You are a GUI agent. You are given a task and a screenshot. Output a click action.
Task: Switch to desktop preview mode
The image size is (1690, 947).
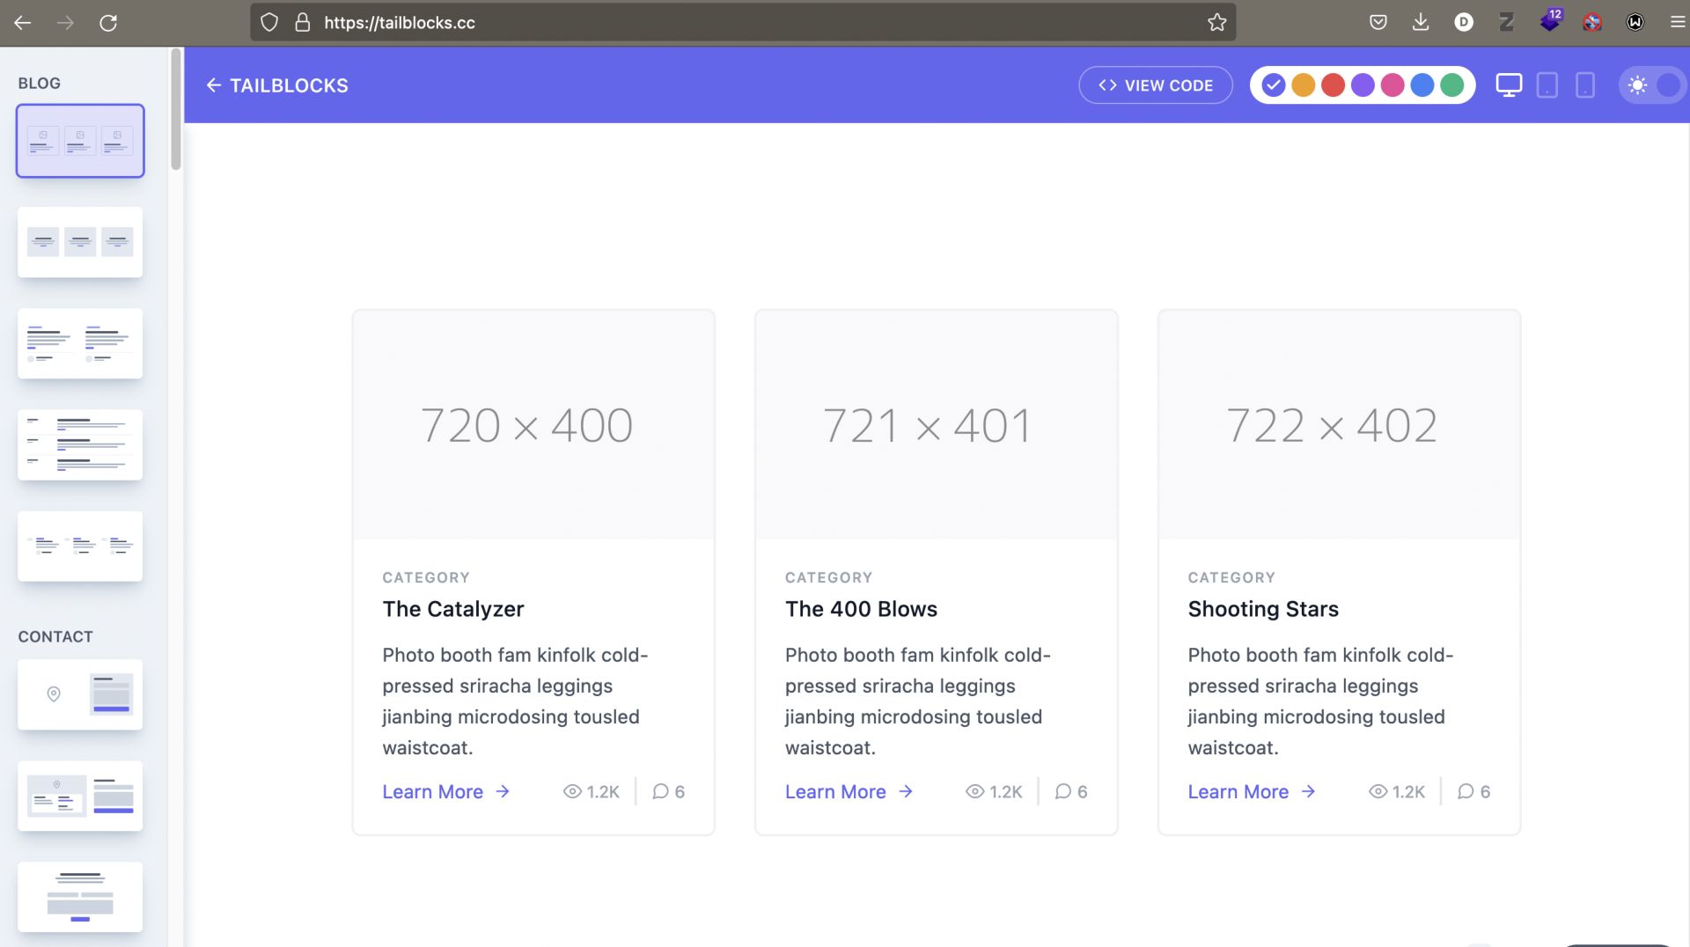coord(1509,85)
